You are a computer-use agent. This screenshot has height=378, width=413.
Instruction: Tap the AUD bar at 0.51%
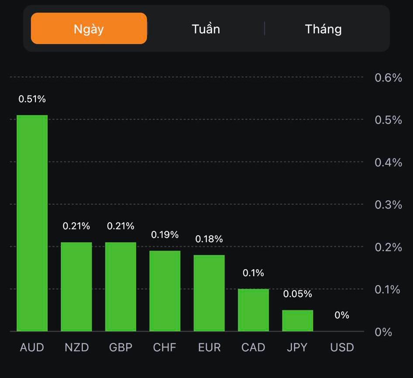[x=32, y=223]
